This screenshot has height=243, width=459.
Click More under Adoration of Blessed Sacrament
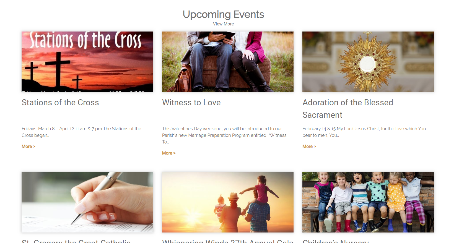click(x=309, y=147)
